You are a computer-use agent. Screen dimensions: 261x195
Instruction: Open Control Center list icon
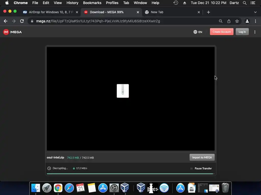pyautogui.click(x=253, y=3)
